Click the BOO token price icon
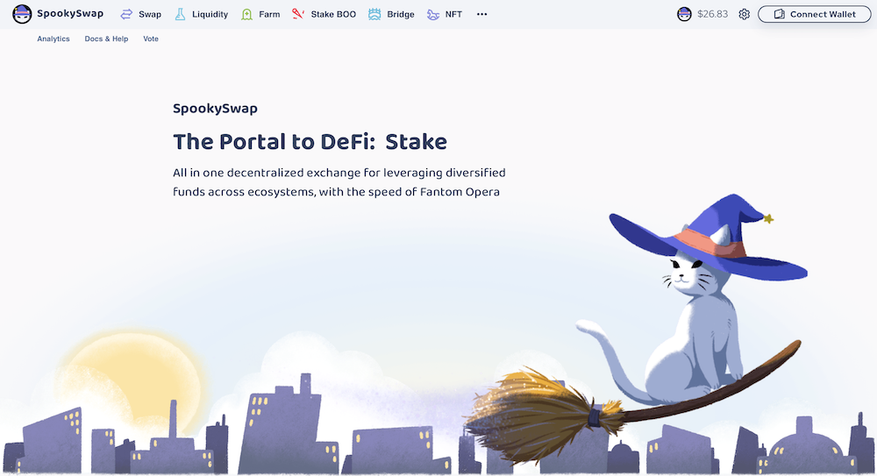 pyautogui.click(x=684, y=15)
